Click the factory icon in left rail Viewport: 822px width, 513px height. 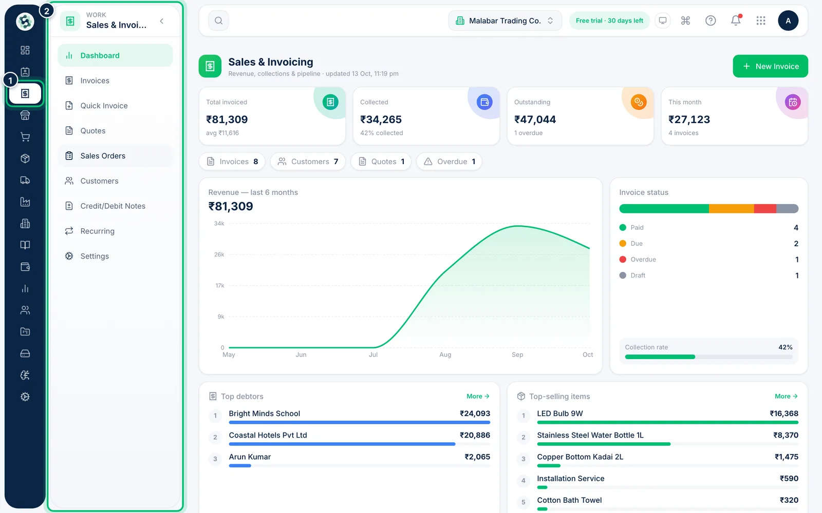click(25, 202)
